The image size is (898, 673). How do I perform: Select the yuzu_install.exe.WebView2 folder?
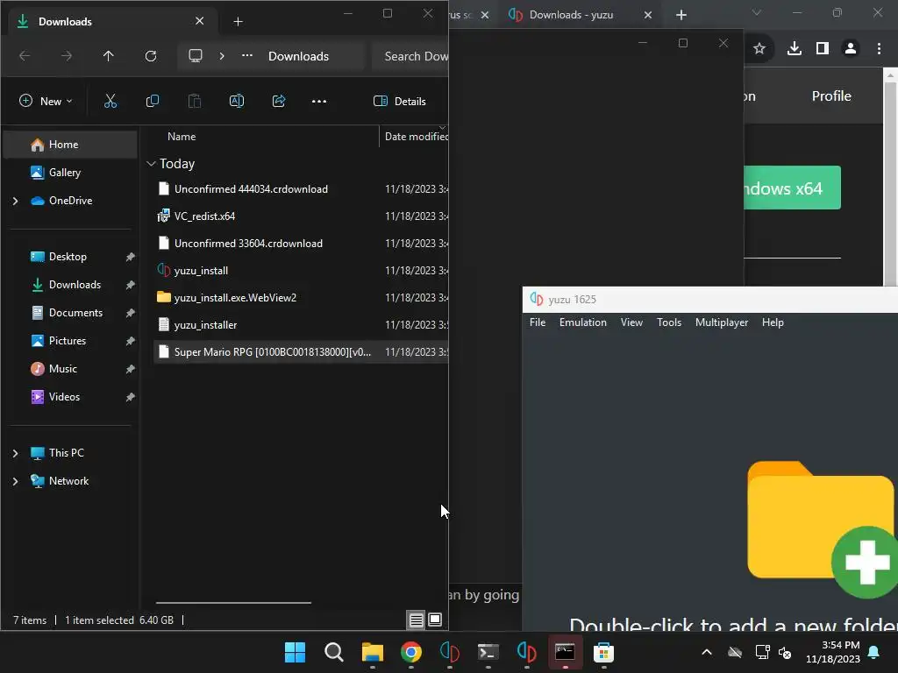point(301,298)
